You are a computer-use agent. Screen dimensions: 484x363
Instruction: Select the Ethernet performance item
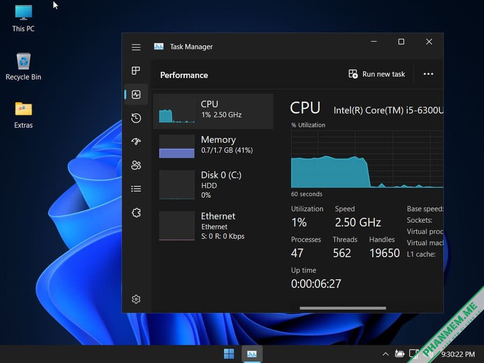coord(213,226)
